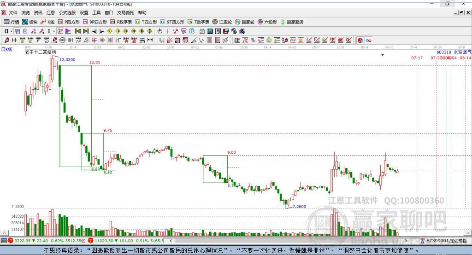Open the 赢家轮 wheel tool
The image size is (472, 255).
245,22
